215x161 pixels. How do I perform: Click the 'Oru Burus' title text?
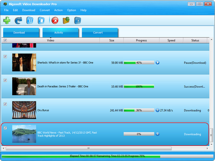point(43,110)
